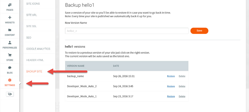The height and width of the screenshot is (112, 249).
Task: Delete the Developer_Mode_Auto_2 version
Action: pos(182,86)
